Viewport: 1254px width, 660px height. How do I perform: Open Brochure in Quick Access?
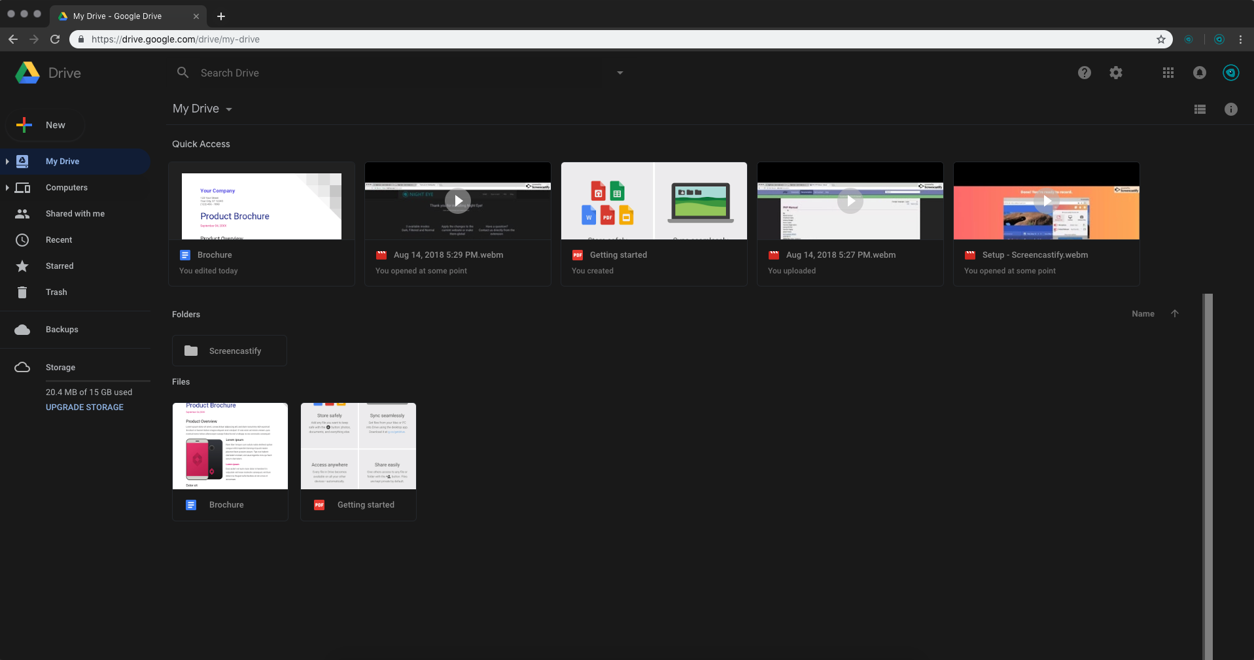[262, 224]
